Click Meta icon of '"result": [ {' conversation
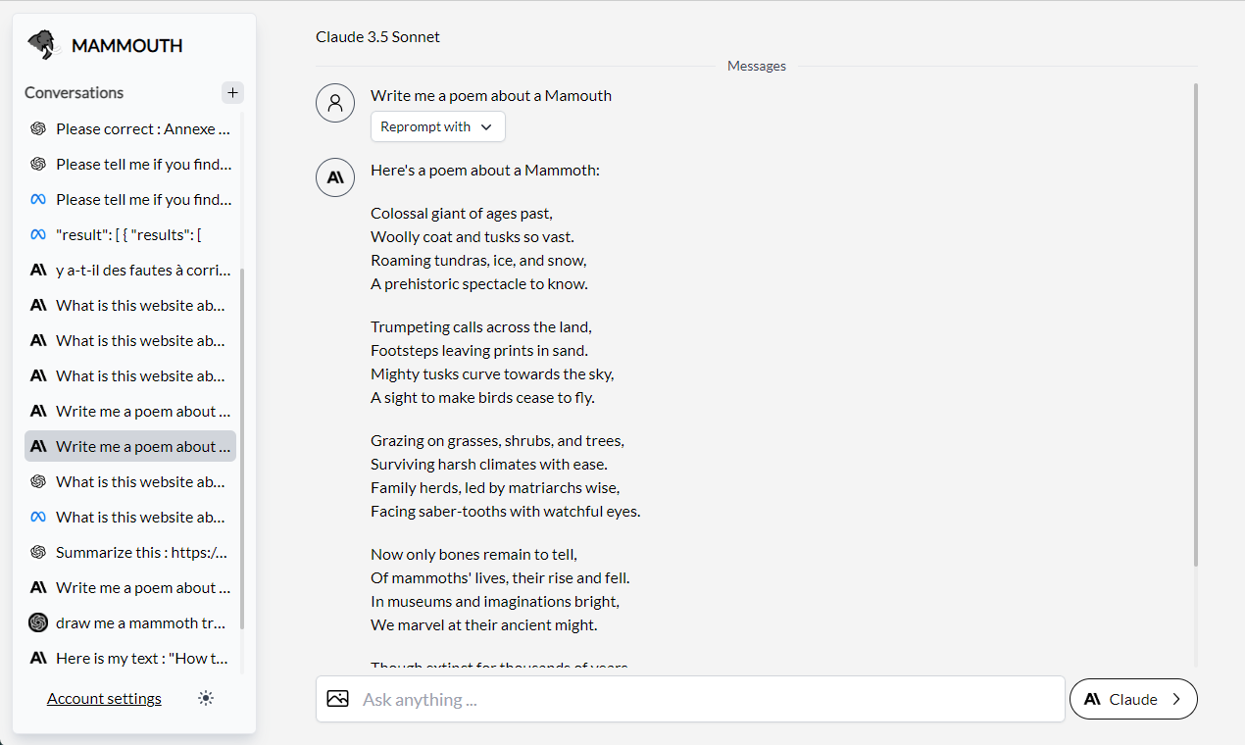Image resolution: width=1245 pixels, height=745 pixels. 38,234
